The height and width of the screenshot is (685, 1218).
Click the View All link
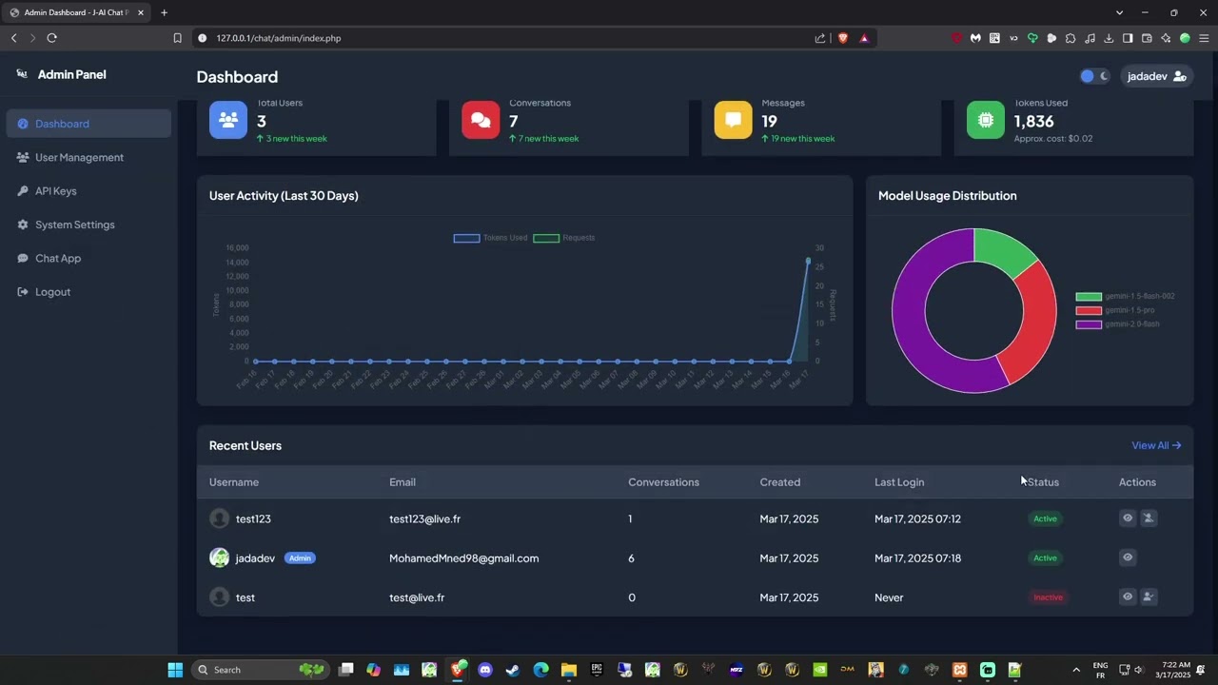click(1156, 445)
